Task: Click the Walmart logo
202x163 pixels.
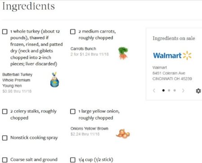Action: (x=172, y=56)
